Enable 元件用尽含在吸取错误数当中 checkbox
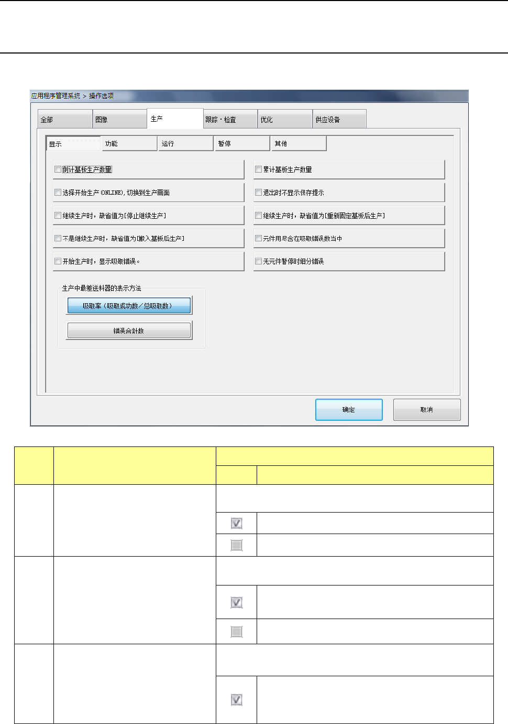Image resolution: width=508 pixels, height=724 pixels. (x=258, y=238)
